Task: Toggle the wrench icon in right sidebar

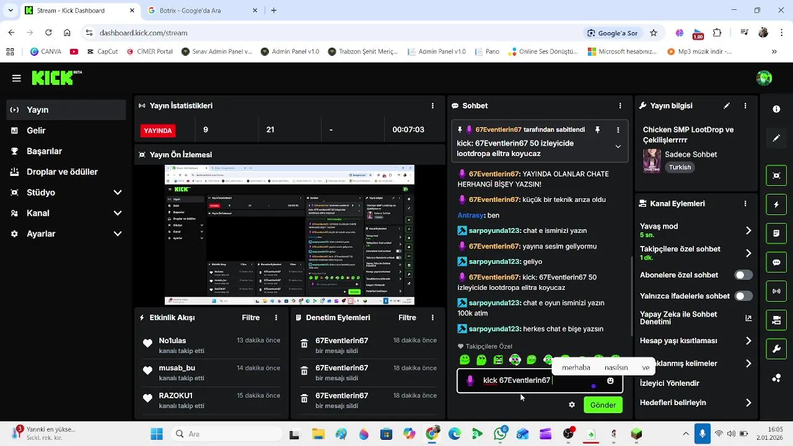Action: click(x=776, y=349)
